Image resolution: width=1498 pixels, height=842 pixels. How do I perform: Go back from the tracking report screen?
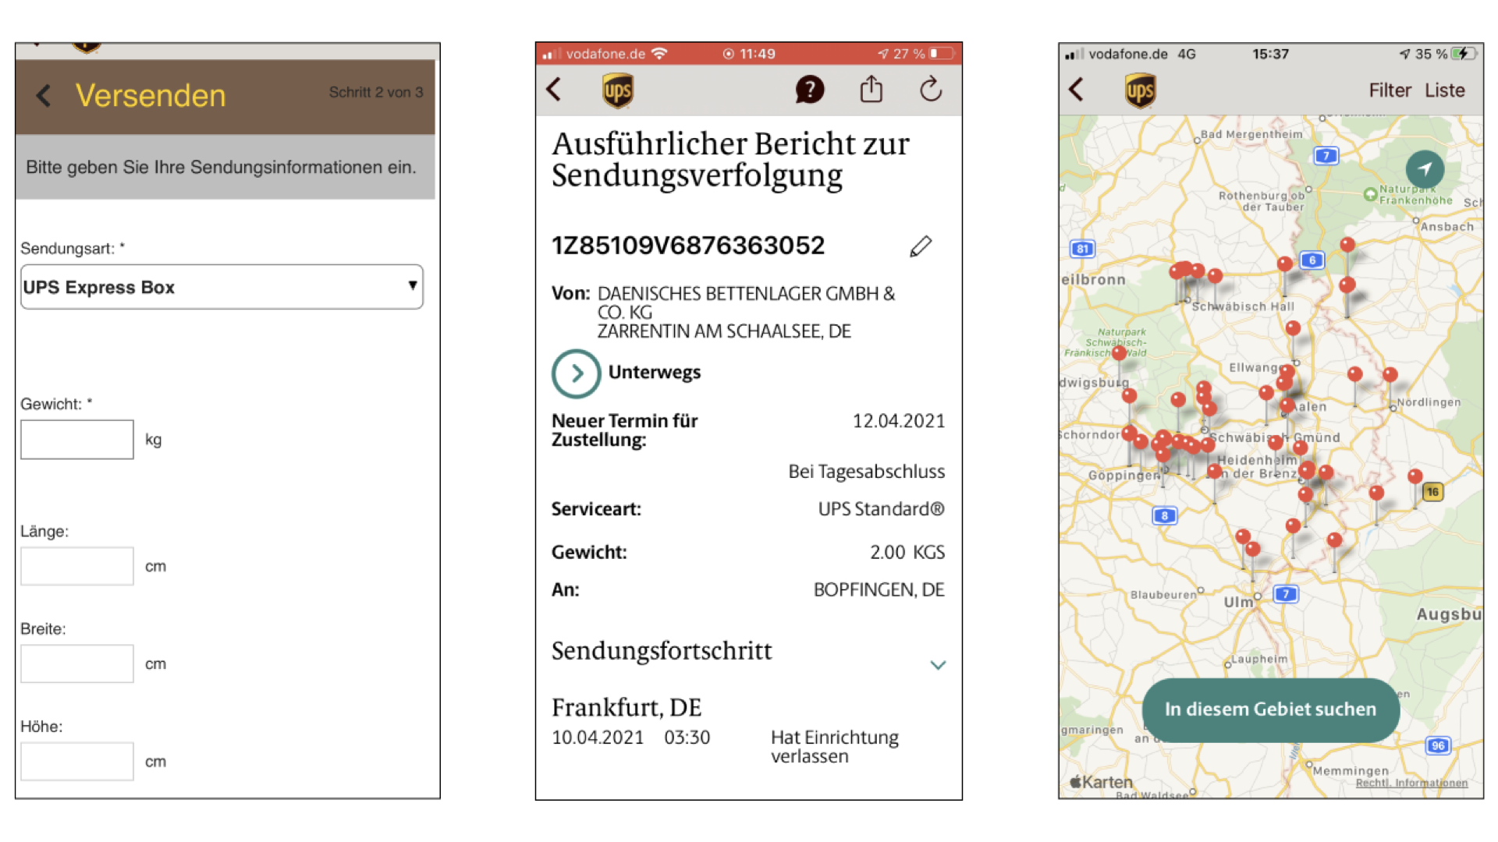point(554,90)
